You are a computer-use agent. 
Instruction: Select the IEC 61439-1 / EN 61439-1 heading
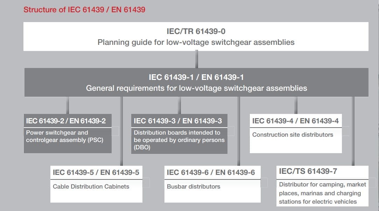point(196,77)
